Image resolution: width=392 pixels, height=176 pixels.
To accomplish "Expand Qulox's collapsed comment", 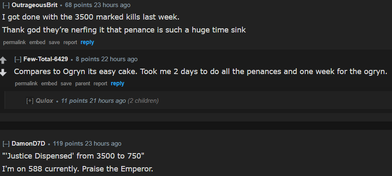I will pyautogui.click(x=30, y=101).
